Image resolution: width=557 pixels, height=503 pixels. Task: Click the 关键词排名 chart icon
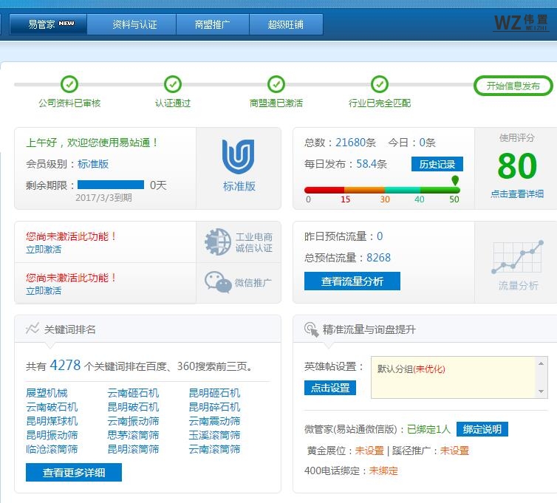point(33,328)
